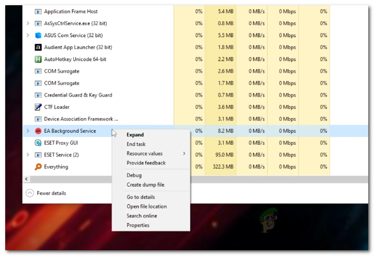Expand the ESET Service (2) group
This screenshot has width=374, height=256.
(28, 155)
